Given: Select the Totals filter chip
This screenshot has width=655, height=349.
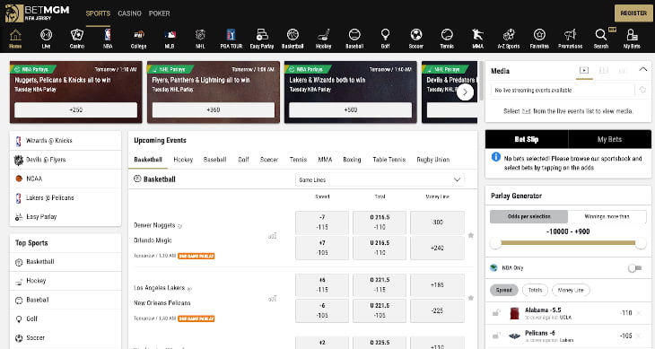Looking at the screenshot, I should tap(535, 290).
